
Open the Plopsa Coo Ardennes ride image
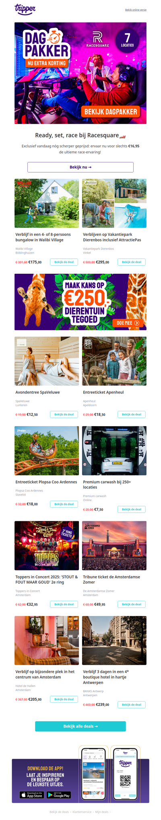pos(47,451)
